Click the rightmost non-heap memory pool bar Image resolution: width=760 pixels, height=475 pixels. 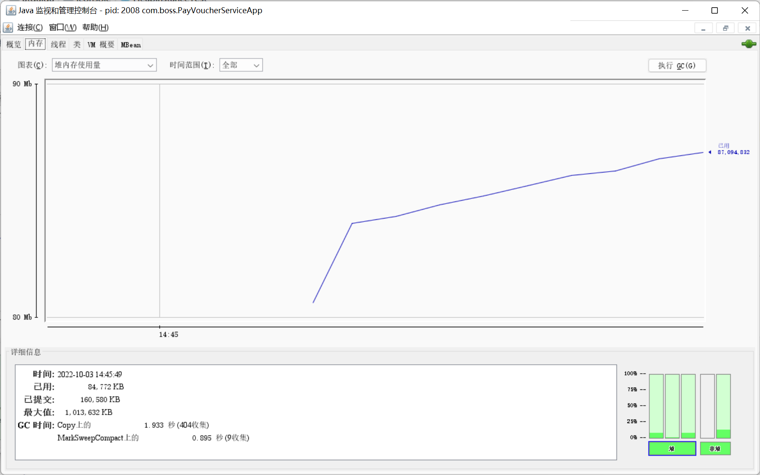click(723, 406)
